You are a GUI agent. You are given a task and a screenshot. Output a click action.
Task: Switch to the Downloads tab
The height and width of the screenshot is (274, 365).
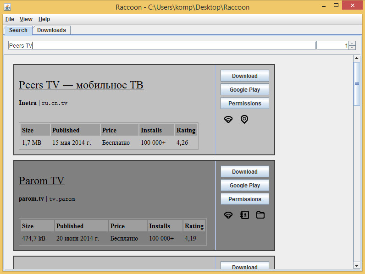tap(51, 30)
